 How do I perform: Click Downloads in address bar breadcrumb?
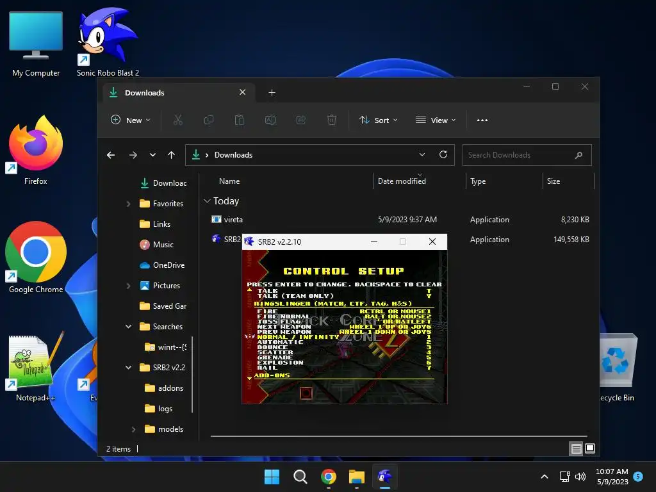(x=233, y=155)
